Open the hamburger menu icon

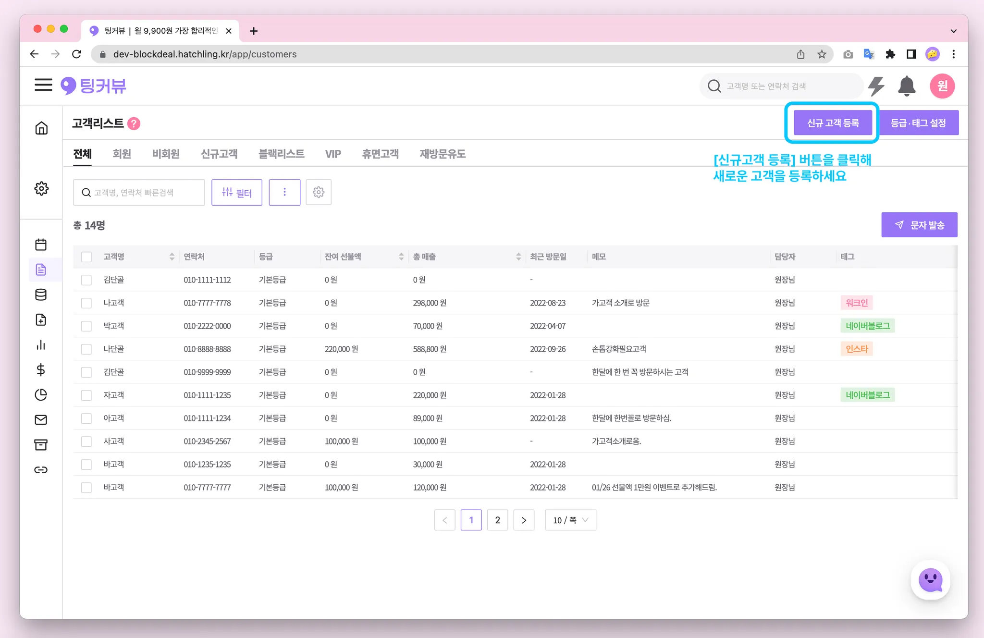click(x=43, y=86)
